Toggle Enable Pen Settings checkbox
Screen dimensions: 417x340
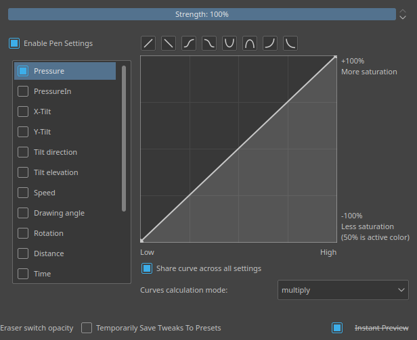[x=14, y=43]
